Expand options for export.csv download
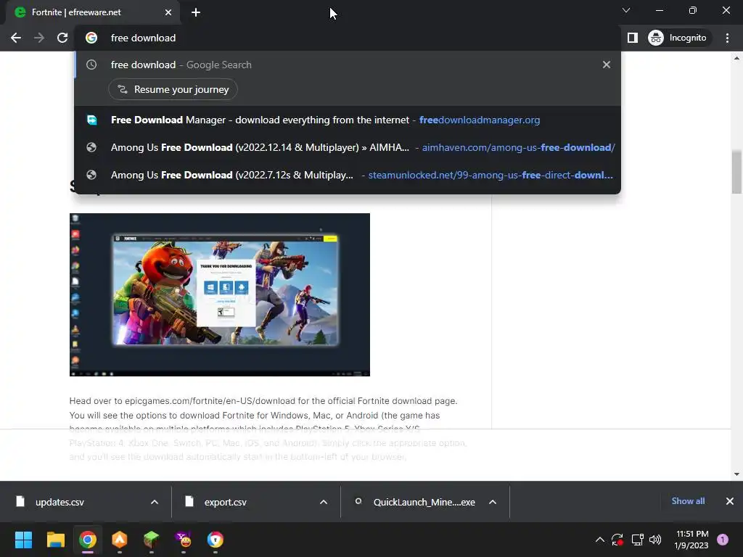Viewport: 743px width, 557px height. click(x=324, y=502)
